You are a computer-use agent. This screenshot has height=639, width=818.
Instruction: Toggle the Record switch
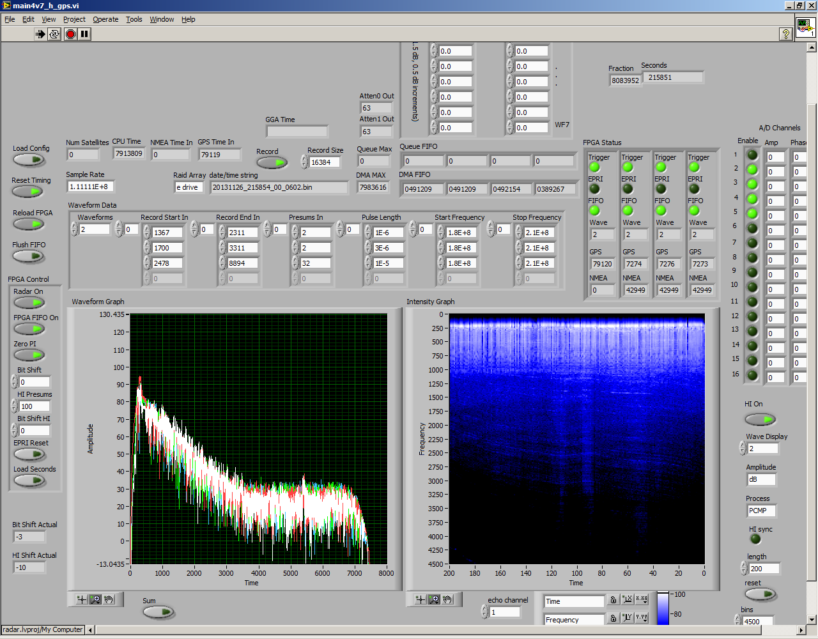click(x=272, y=163)
